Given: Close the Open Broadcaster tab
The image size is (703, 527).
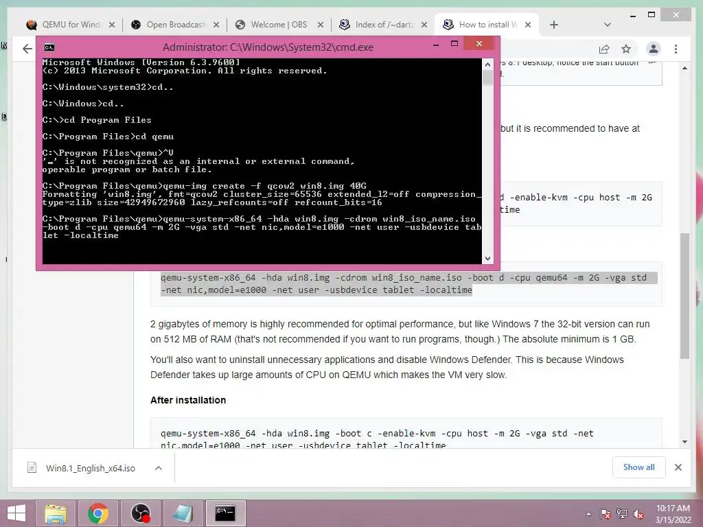Looking at the screenshot, I should tap(216, 25).
